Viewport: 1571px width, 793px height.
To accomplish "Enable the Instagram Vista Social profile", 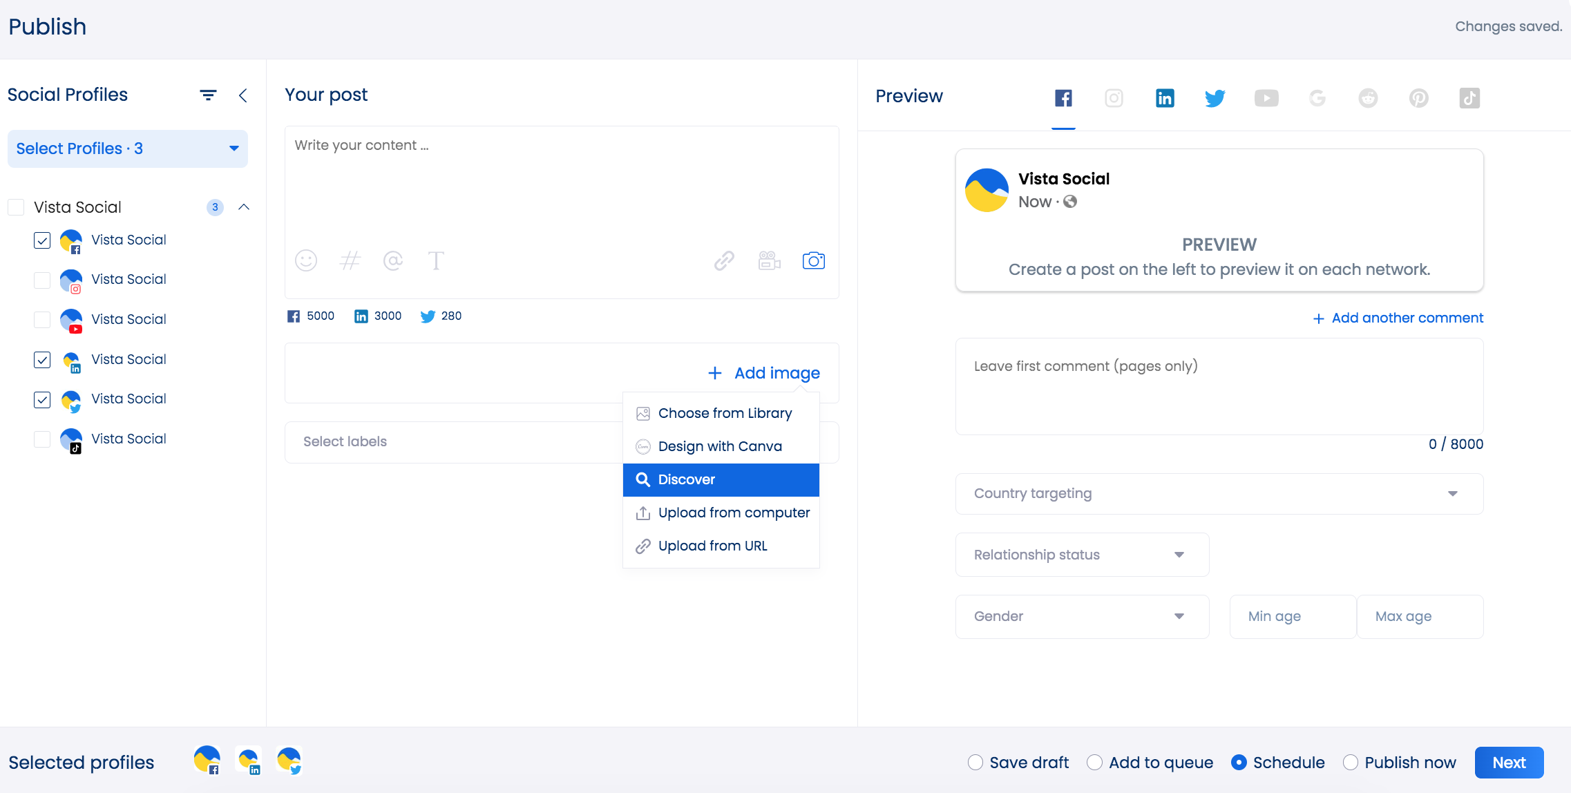I will point(41,280).
